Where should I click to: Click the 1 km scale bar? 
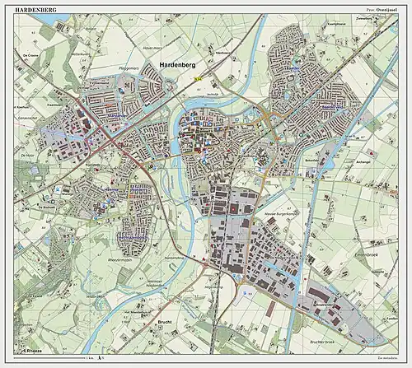[x=50, y=358]
